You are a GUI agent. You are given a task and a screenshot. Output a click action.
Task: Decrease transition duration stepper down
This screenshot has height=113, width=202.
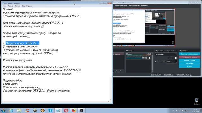click(176, 62)
